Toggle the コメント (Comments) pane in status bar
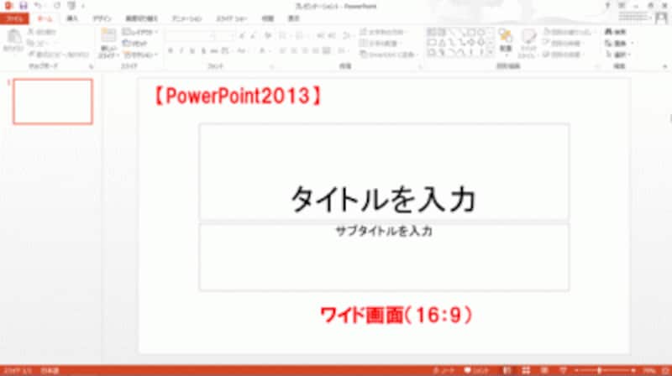Screen dimensions: 672x376 (x=476, y=370)
